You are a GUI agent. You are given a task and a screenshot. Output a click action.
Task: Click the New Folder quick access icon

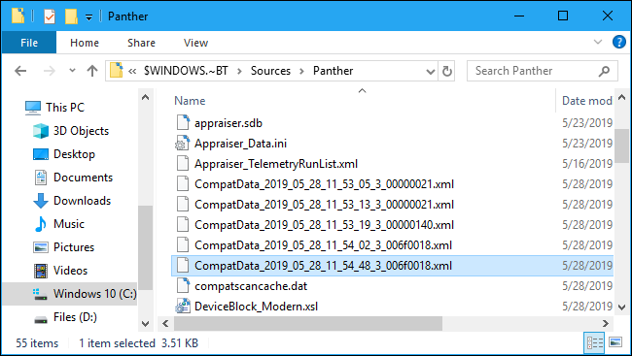tap(71, 16)
